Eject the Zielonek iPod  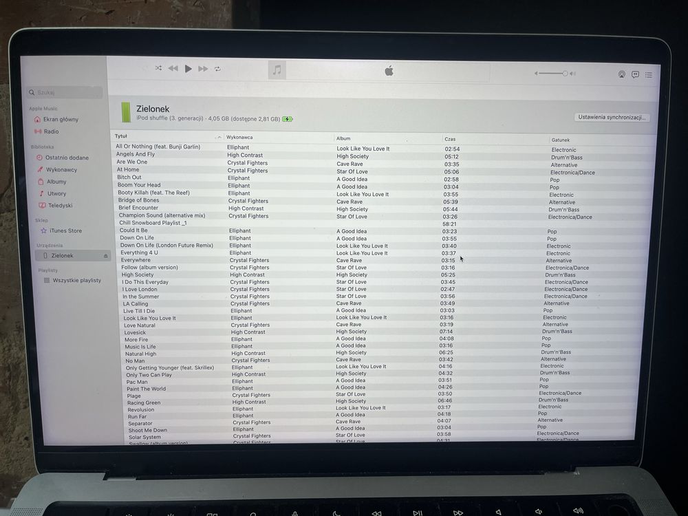[105, 256]
